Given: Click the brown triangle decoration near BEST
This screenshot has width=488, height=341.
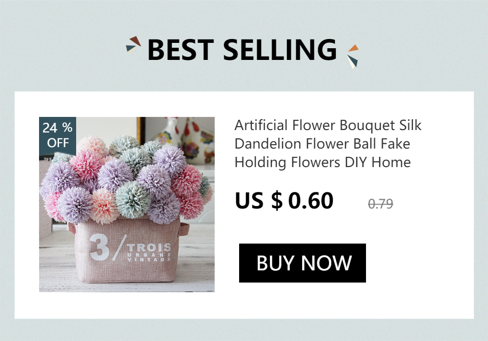Looking at the screenshot, I should 136,41.
